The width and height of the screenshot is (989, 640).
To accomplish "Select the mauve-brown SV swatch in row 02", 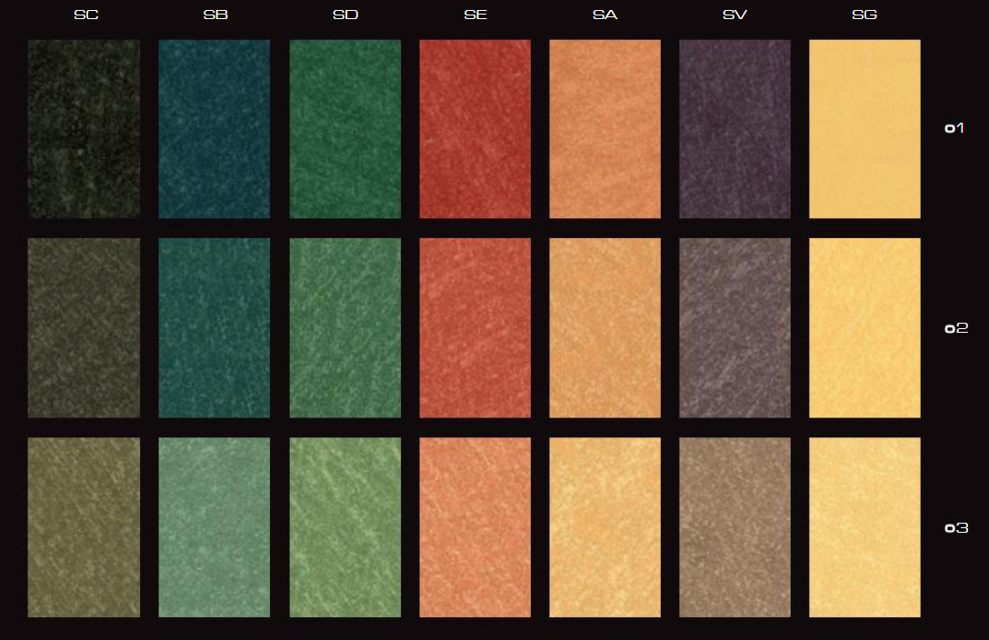I will (x=734, y=327).
